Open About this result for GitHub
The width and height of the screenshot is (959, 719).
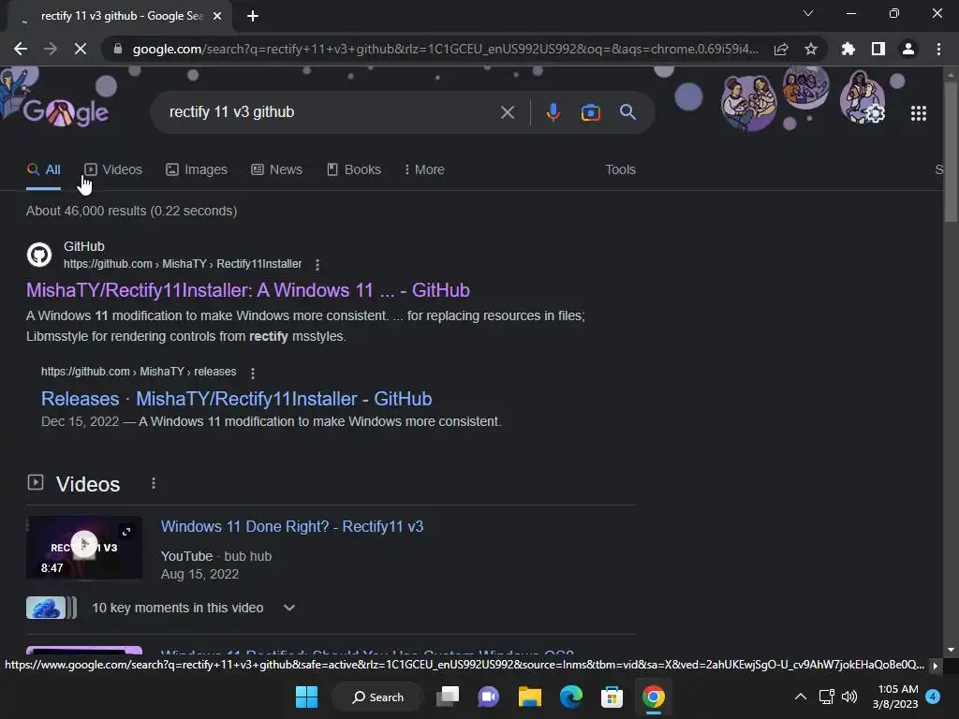(x=317, y=265)
